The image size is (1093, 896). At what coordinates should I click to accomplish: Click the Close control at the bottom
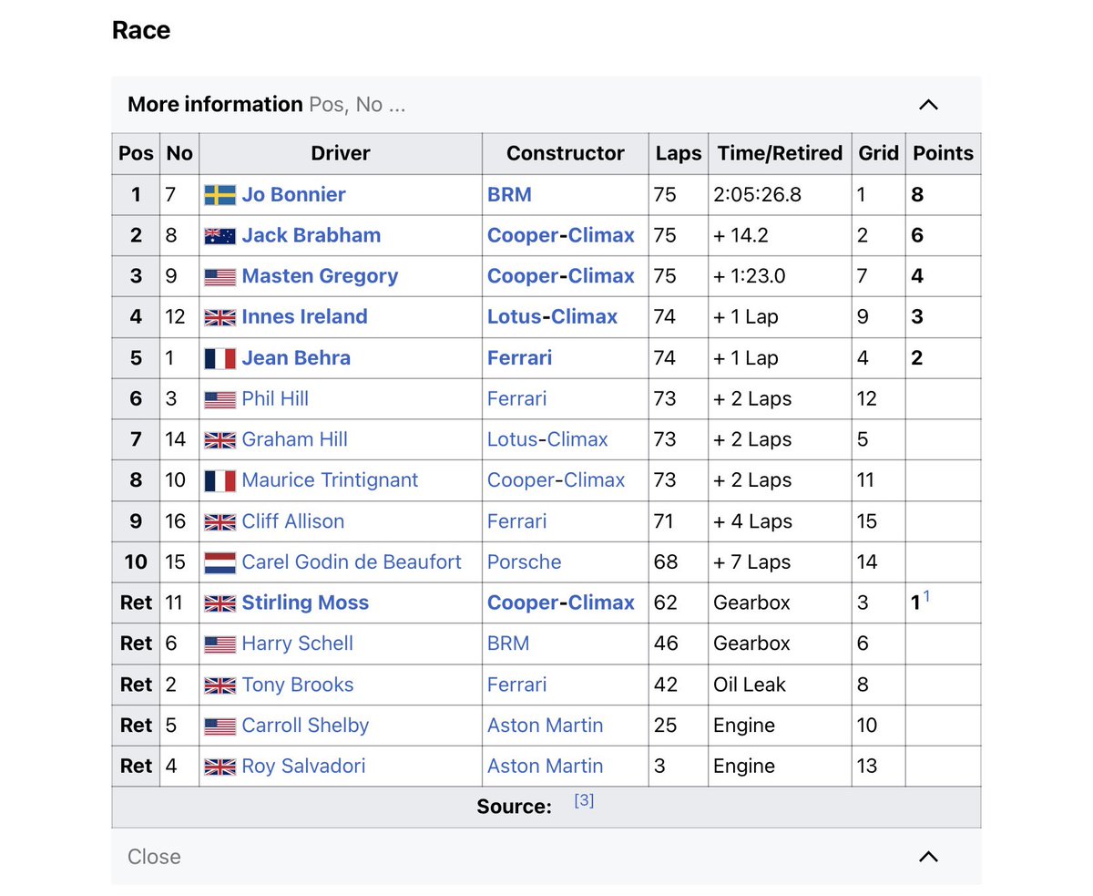click(x=154, y=857)
